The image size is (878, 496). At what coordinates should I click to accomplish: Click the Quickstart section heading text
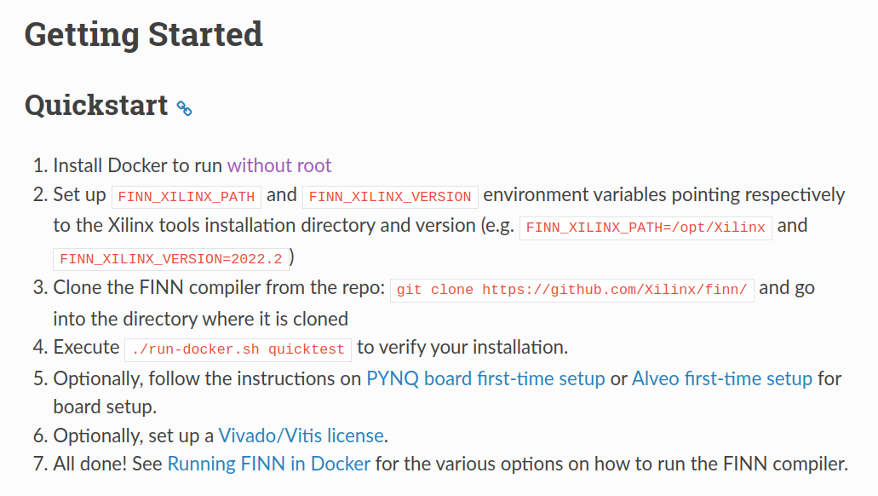96,106
